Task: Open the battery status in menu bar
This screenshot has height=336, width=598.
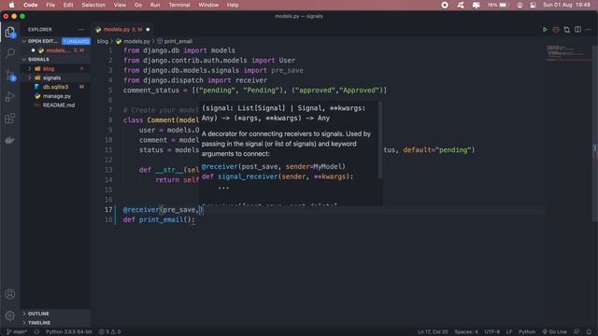Action: click(x=498, y=5)
